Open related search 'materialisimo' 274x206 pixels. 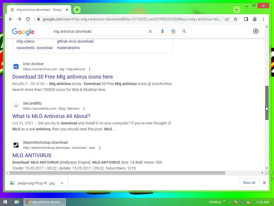(x=68, y=48)
